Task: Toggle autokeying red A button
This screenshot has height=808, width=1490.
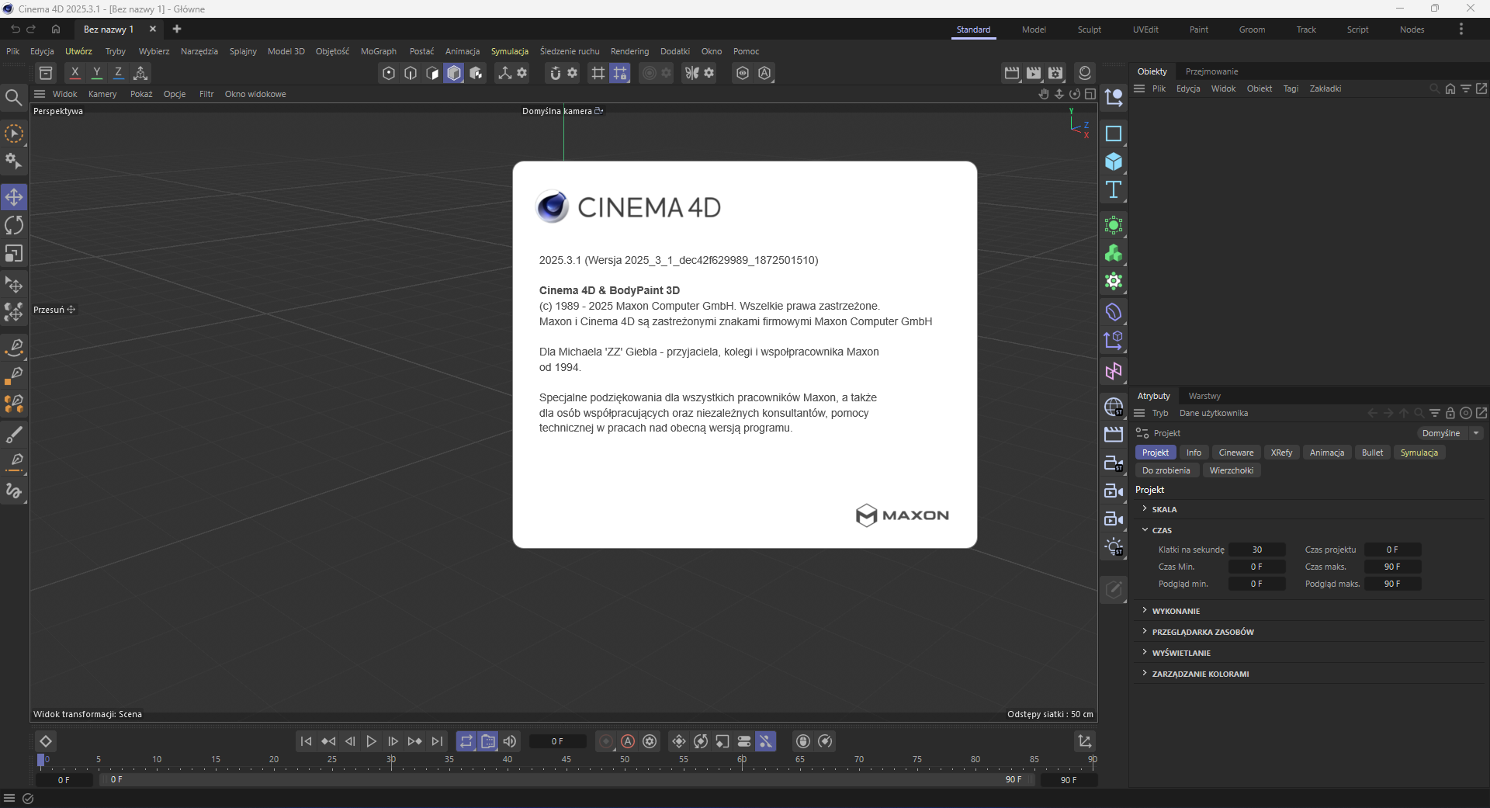Action: pos(628,741)
